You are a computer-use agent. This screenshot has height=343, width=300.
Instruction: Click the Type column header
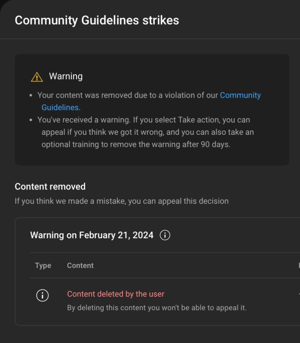click(x=43, y=266)
